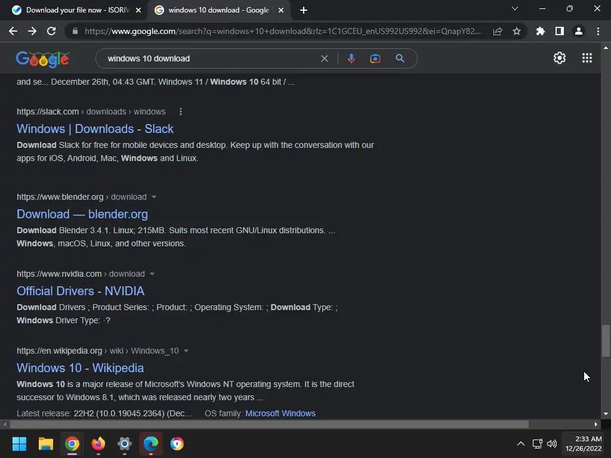This screenshot has height=458, width=611.
Task: Open Firefox from the taskbar
Action: (98, 444)
